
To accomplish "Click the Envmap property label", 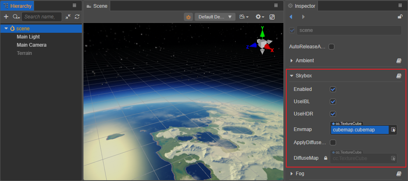I will pos(303,129).
